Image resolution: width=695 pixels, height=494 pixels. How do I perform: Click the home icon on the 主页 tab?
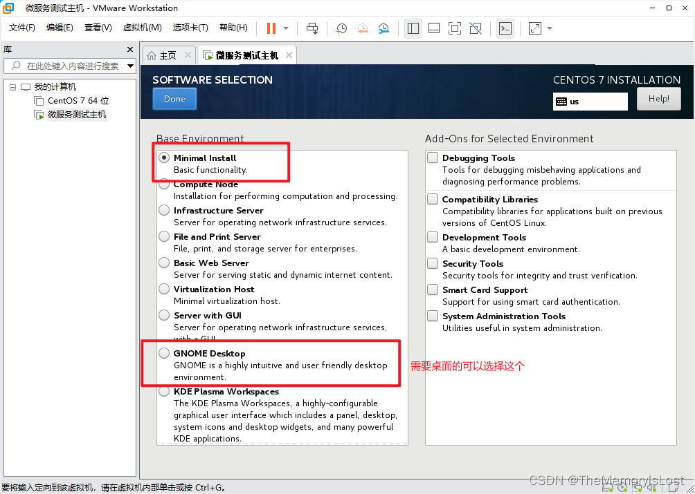(x=152, y=55)
